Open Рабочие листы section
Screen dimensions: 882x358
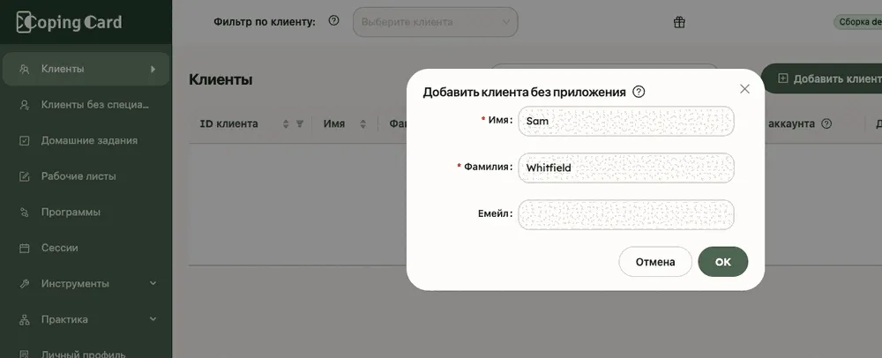(x=86, y=176)
